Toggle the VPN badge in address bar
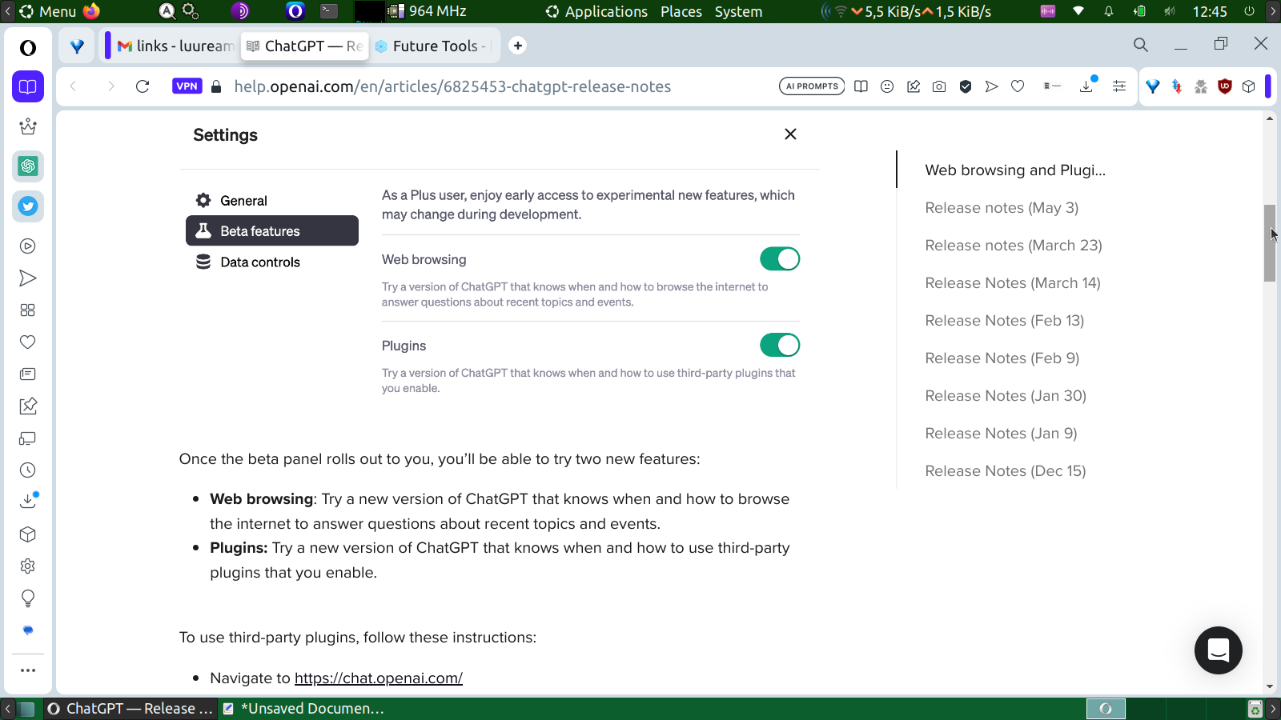The width and height of the screenshot is (1281, 720). pyautogui.click(x=187, y=86)
